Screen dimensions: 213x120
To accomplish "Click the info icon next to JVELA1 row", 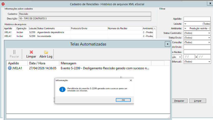I will [x=10, y=68].
